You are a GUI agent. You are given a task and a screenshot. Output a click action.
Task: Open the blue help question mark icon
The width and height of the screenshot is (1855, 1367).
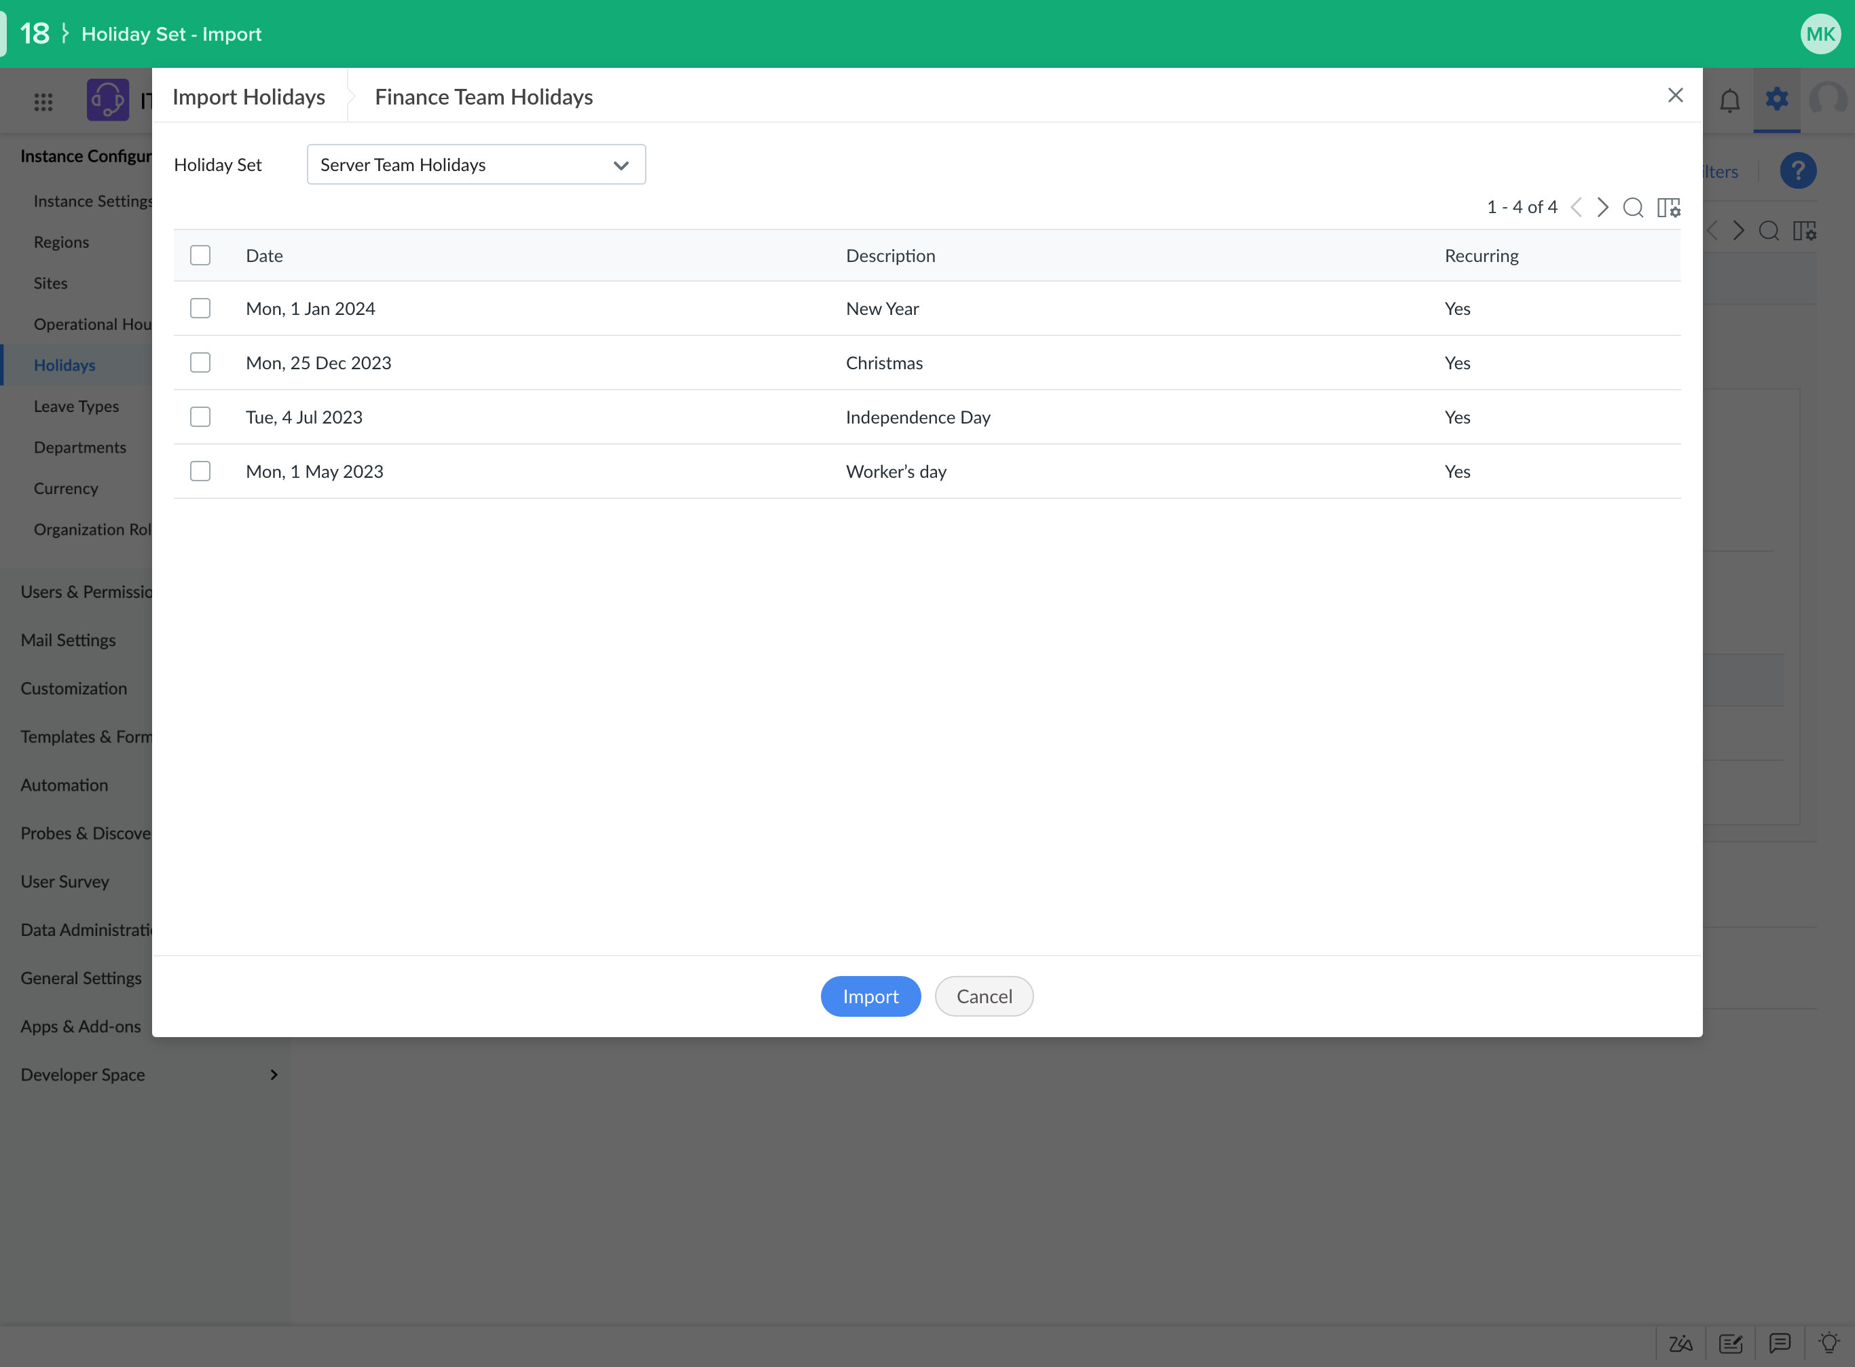(x=1798, y=171)
